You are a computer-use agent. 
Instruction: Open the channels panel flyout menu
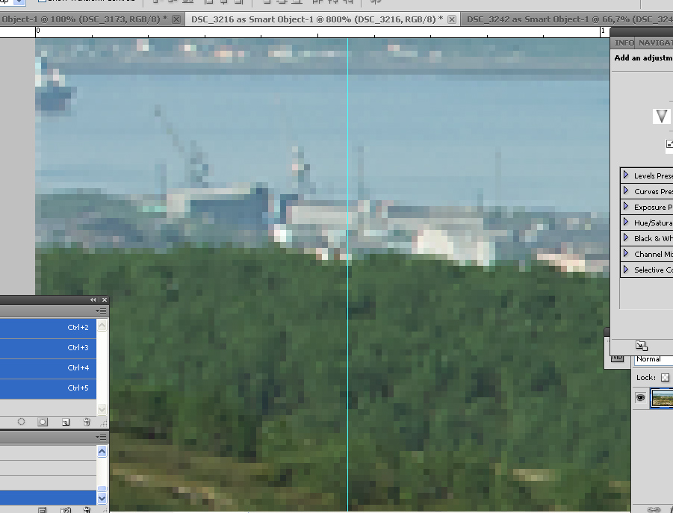(x=102, y=310)
